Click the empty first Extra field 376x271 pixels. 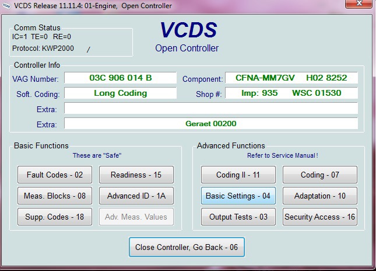pos(211,108)
